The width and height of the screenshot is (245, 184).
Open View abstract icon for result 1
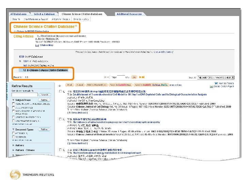click(69, 113)
